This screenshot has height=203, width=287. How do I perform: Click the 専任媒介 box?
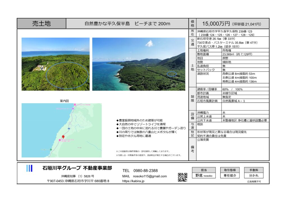(x=230, y=176)
